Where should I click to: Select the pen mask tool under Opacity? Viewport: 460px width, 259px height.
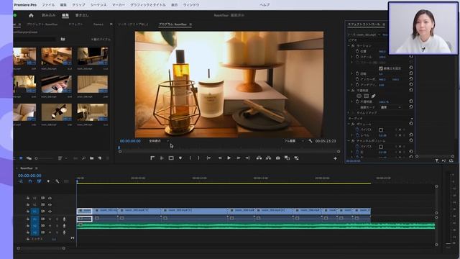click(373, 96)
